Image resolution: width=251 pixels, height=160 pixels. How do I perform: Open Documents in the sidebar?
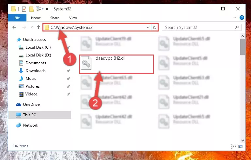tap(36, 63)
